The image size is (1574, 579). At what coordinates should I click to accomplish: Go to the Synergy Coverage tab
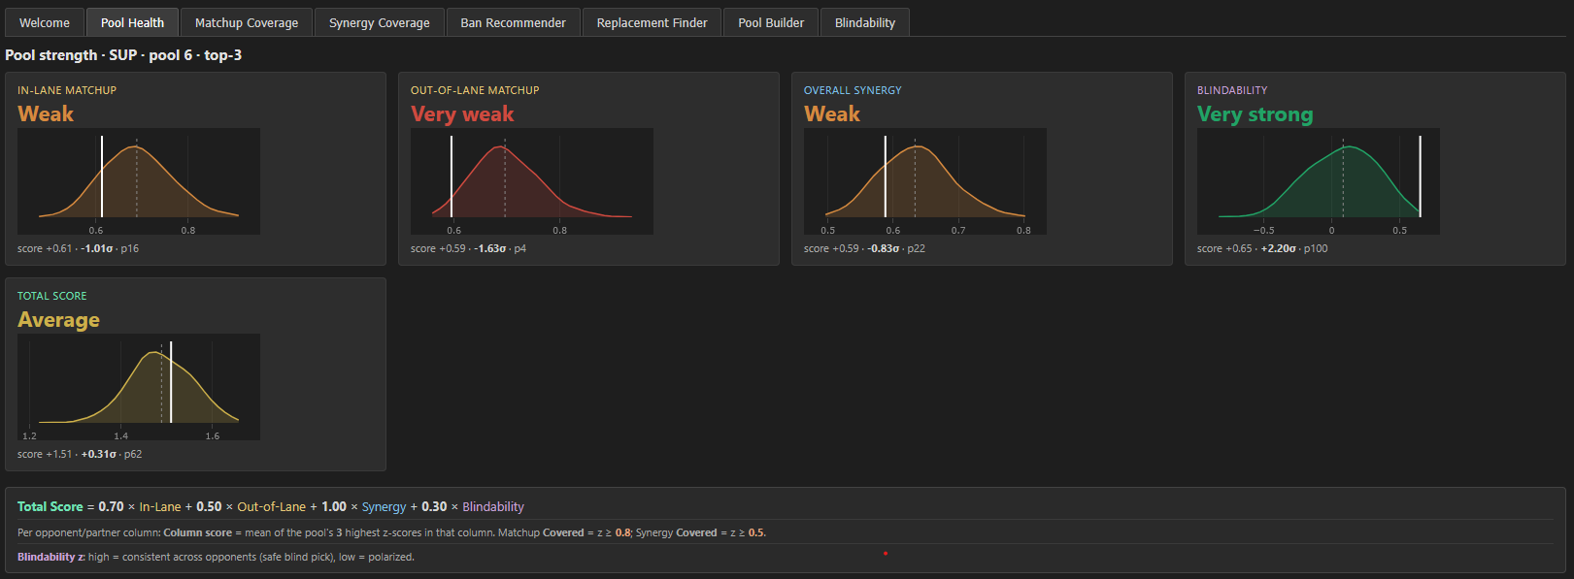click(x=379, y=22)
